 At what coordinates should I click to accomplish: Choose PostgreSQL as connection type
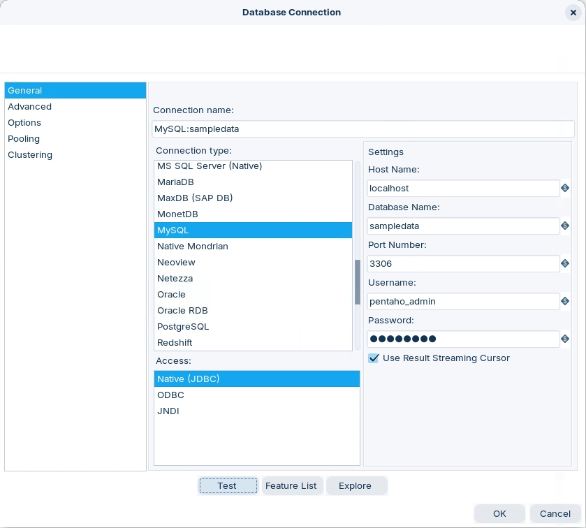pyautogui.click(x=183, y=327)
